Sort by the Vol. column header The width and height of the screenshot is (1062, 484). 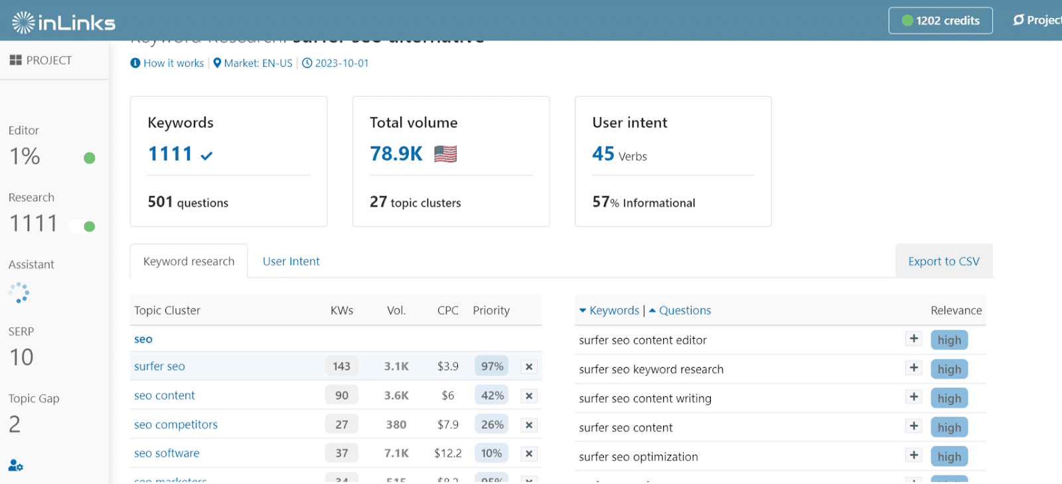396,310
